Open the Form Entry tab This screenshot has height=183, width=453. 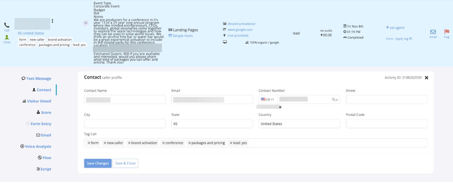pyautogui.click(x=38, y=124)
